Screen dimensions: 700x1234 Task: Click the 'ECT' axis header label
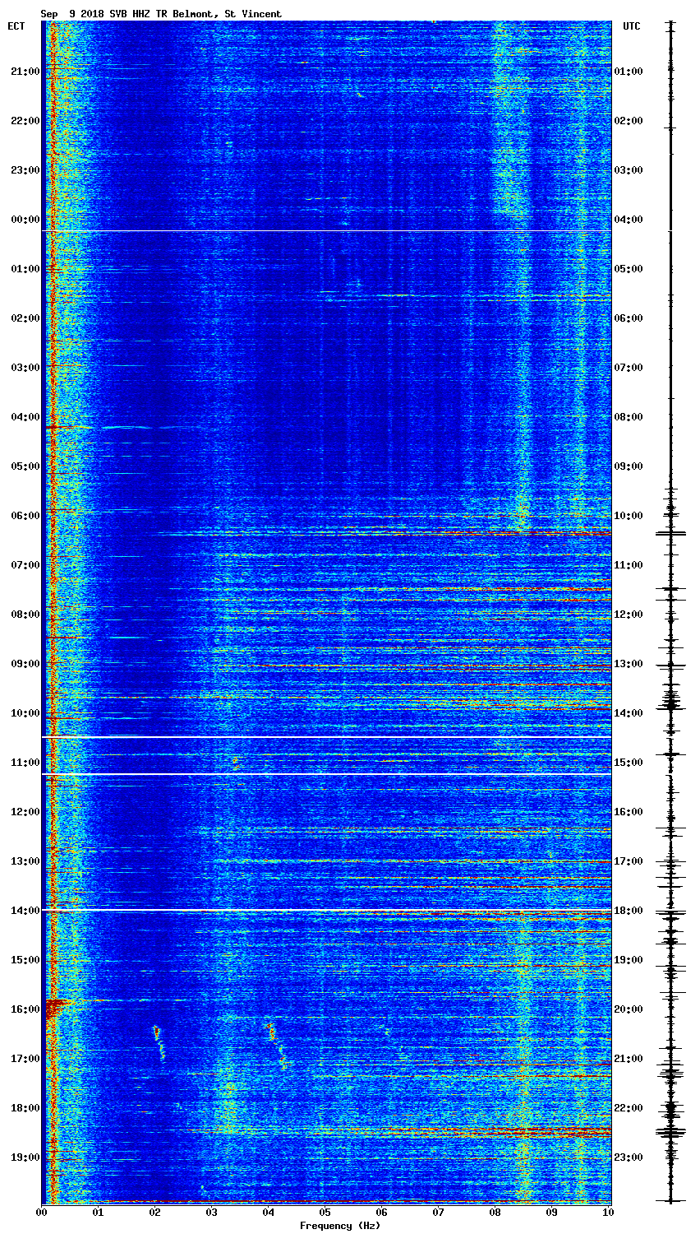pyautogui.click(x=16, y=26)
